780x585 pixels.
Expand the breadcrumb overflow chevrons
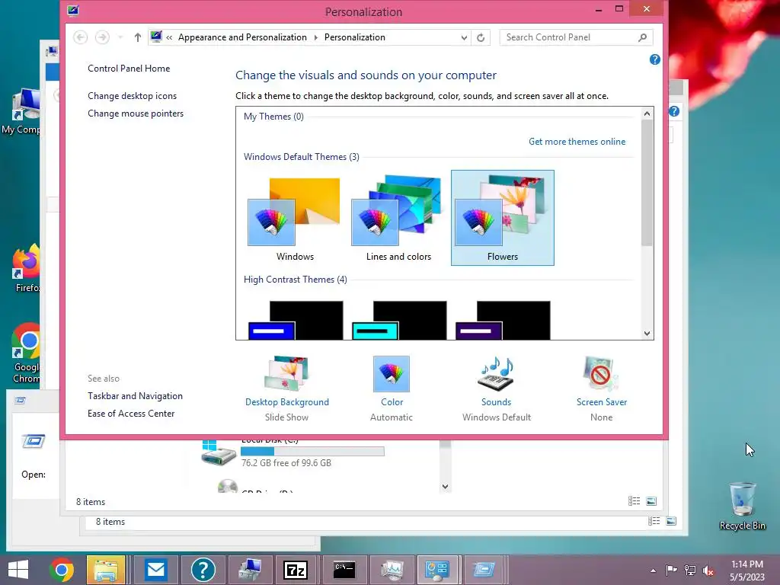coord(169,37)
